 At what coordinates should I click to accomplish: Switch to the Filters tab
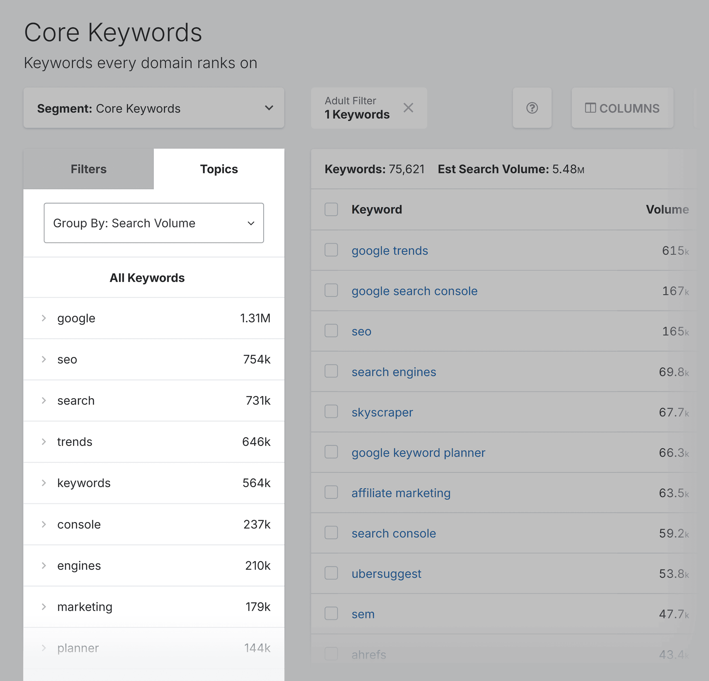coord(88,169)
